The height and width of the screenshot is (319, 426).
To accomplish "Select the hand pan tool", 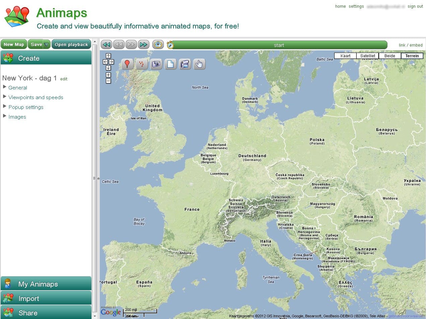I will pyautogui.click(x=199, y=64).
